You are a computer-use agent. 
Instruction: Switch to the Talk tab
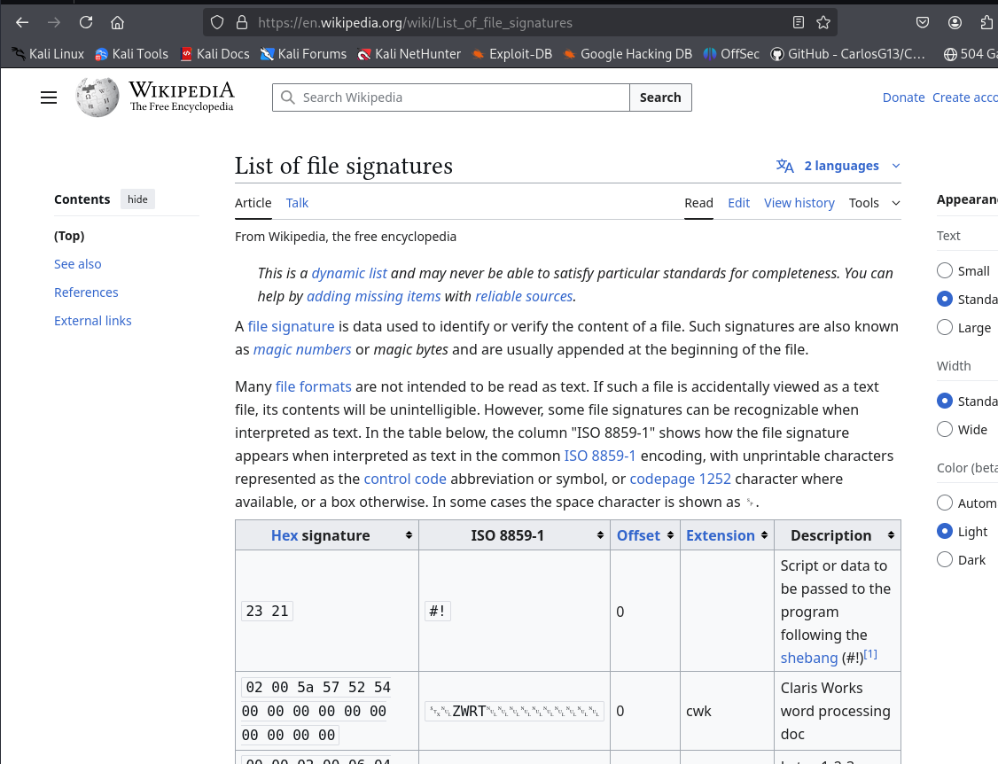(x=297, y=203)
